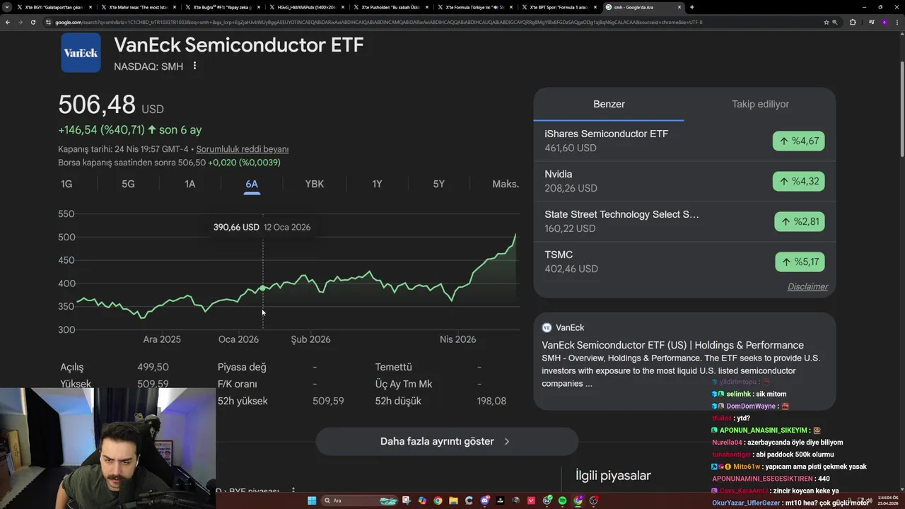905x509 pixels.
Task: Expand the tab search dropdown arrow
Action: pos(7,7)
